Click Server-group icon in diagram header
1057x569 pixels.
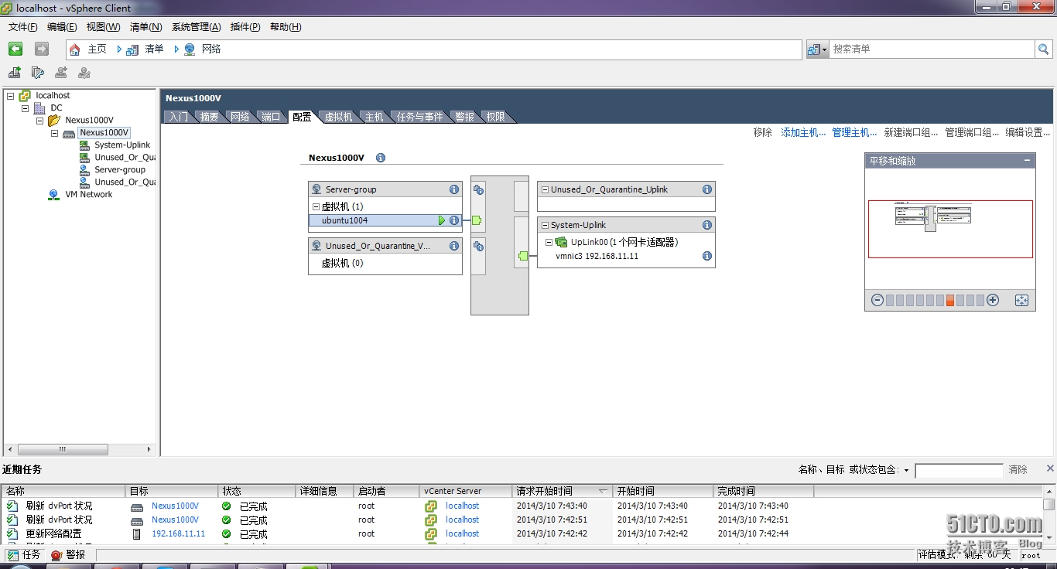coord(316,189)
